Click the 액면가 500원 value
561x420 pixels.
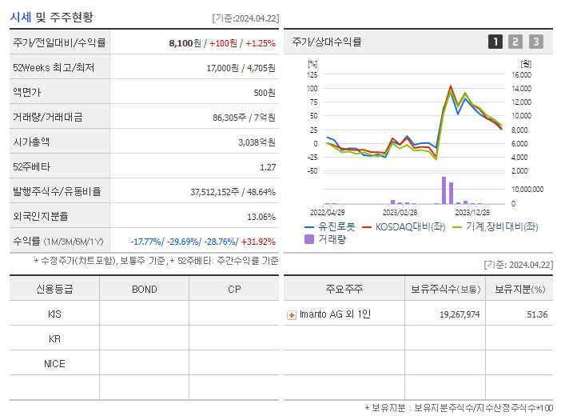[x=265, y=93]
